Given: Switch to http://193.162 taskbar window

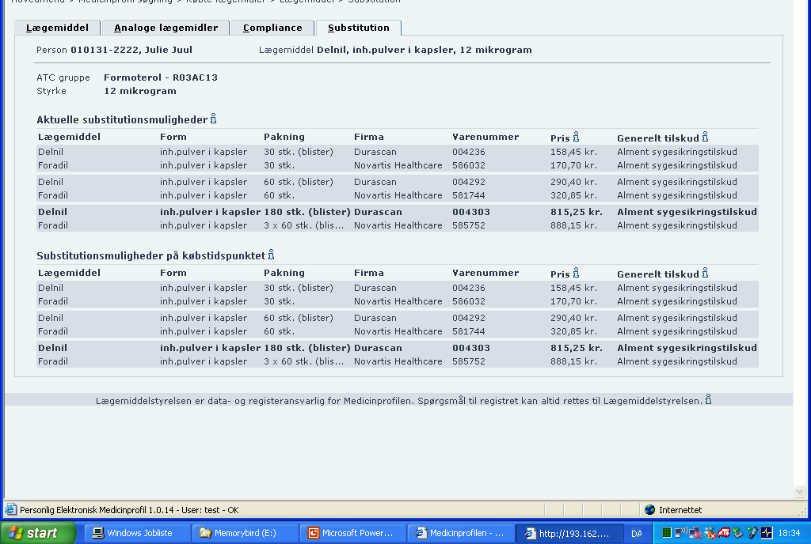Looking at the screenshot, I should (x=569, y=533).
